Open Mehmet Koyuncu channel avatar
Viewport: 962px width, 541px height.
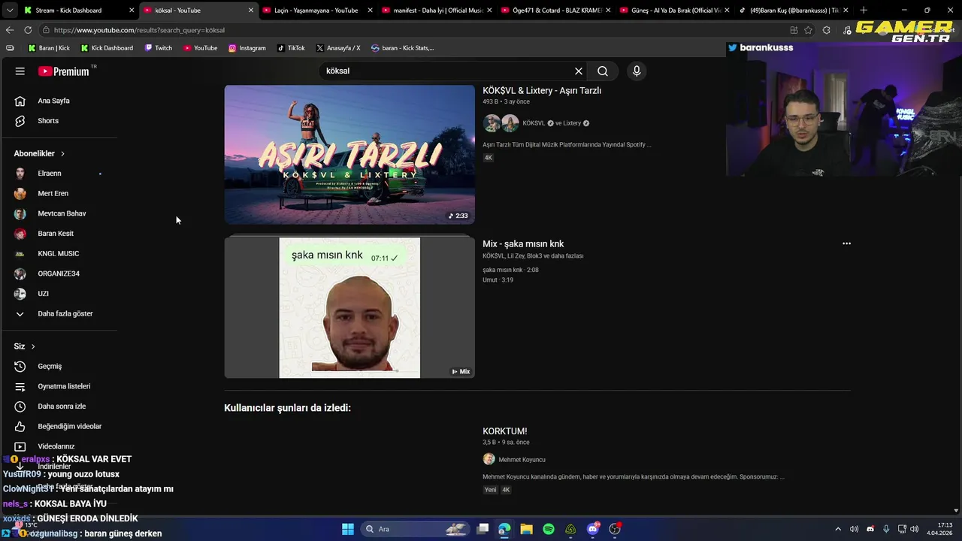pos(489,459)
